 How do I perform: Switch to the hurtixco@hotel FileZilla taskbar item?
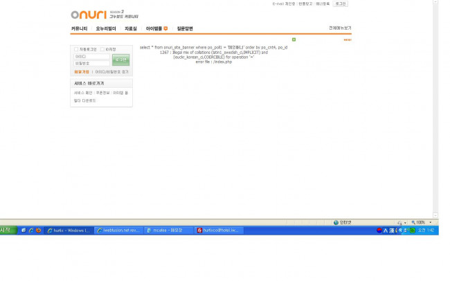(219, 230)
